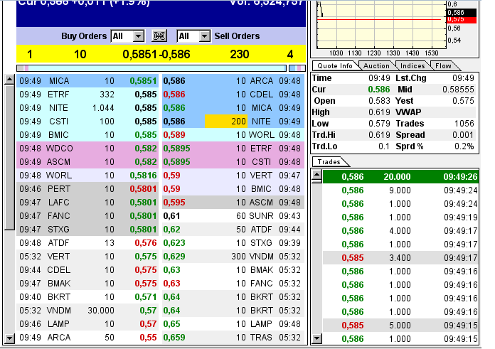Open the Buy Orders All dropdown

(x=128, y=36)
